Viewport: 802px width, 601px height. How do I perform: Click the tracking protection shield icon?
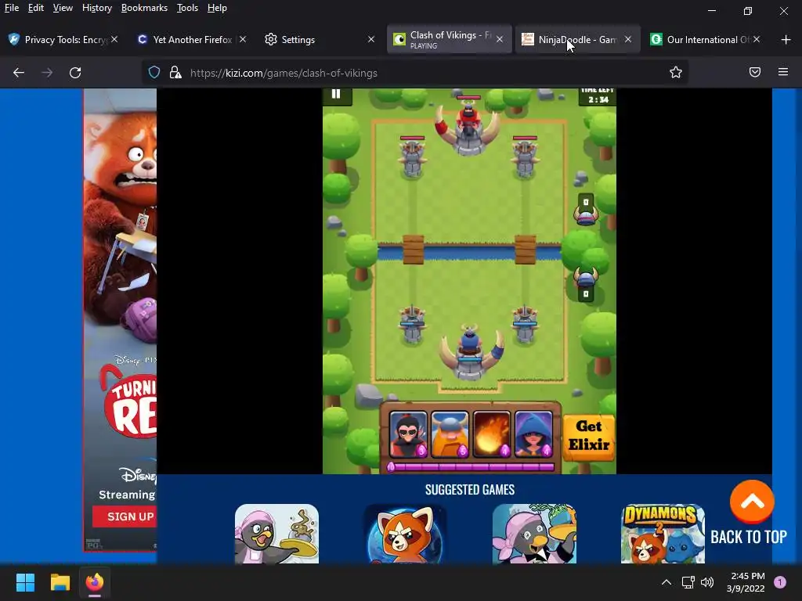pyautogui.click(x=154, y=73)
